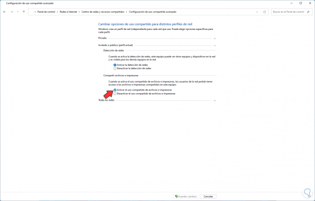Click the 'Cambiar opciones de uso compartido' title
315x201 pixels.
pos(145,24)
